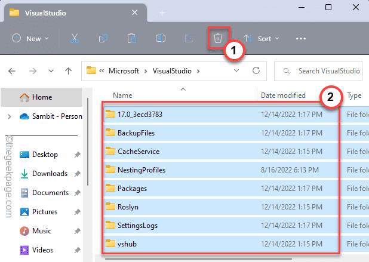This screenshot has height=262, width=369.
Task: Expand chevron after VisualStudio in path
Action: [x=198, y=71]
